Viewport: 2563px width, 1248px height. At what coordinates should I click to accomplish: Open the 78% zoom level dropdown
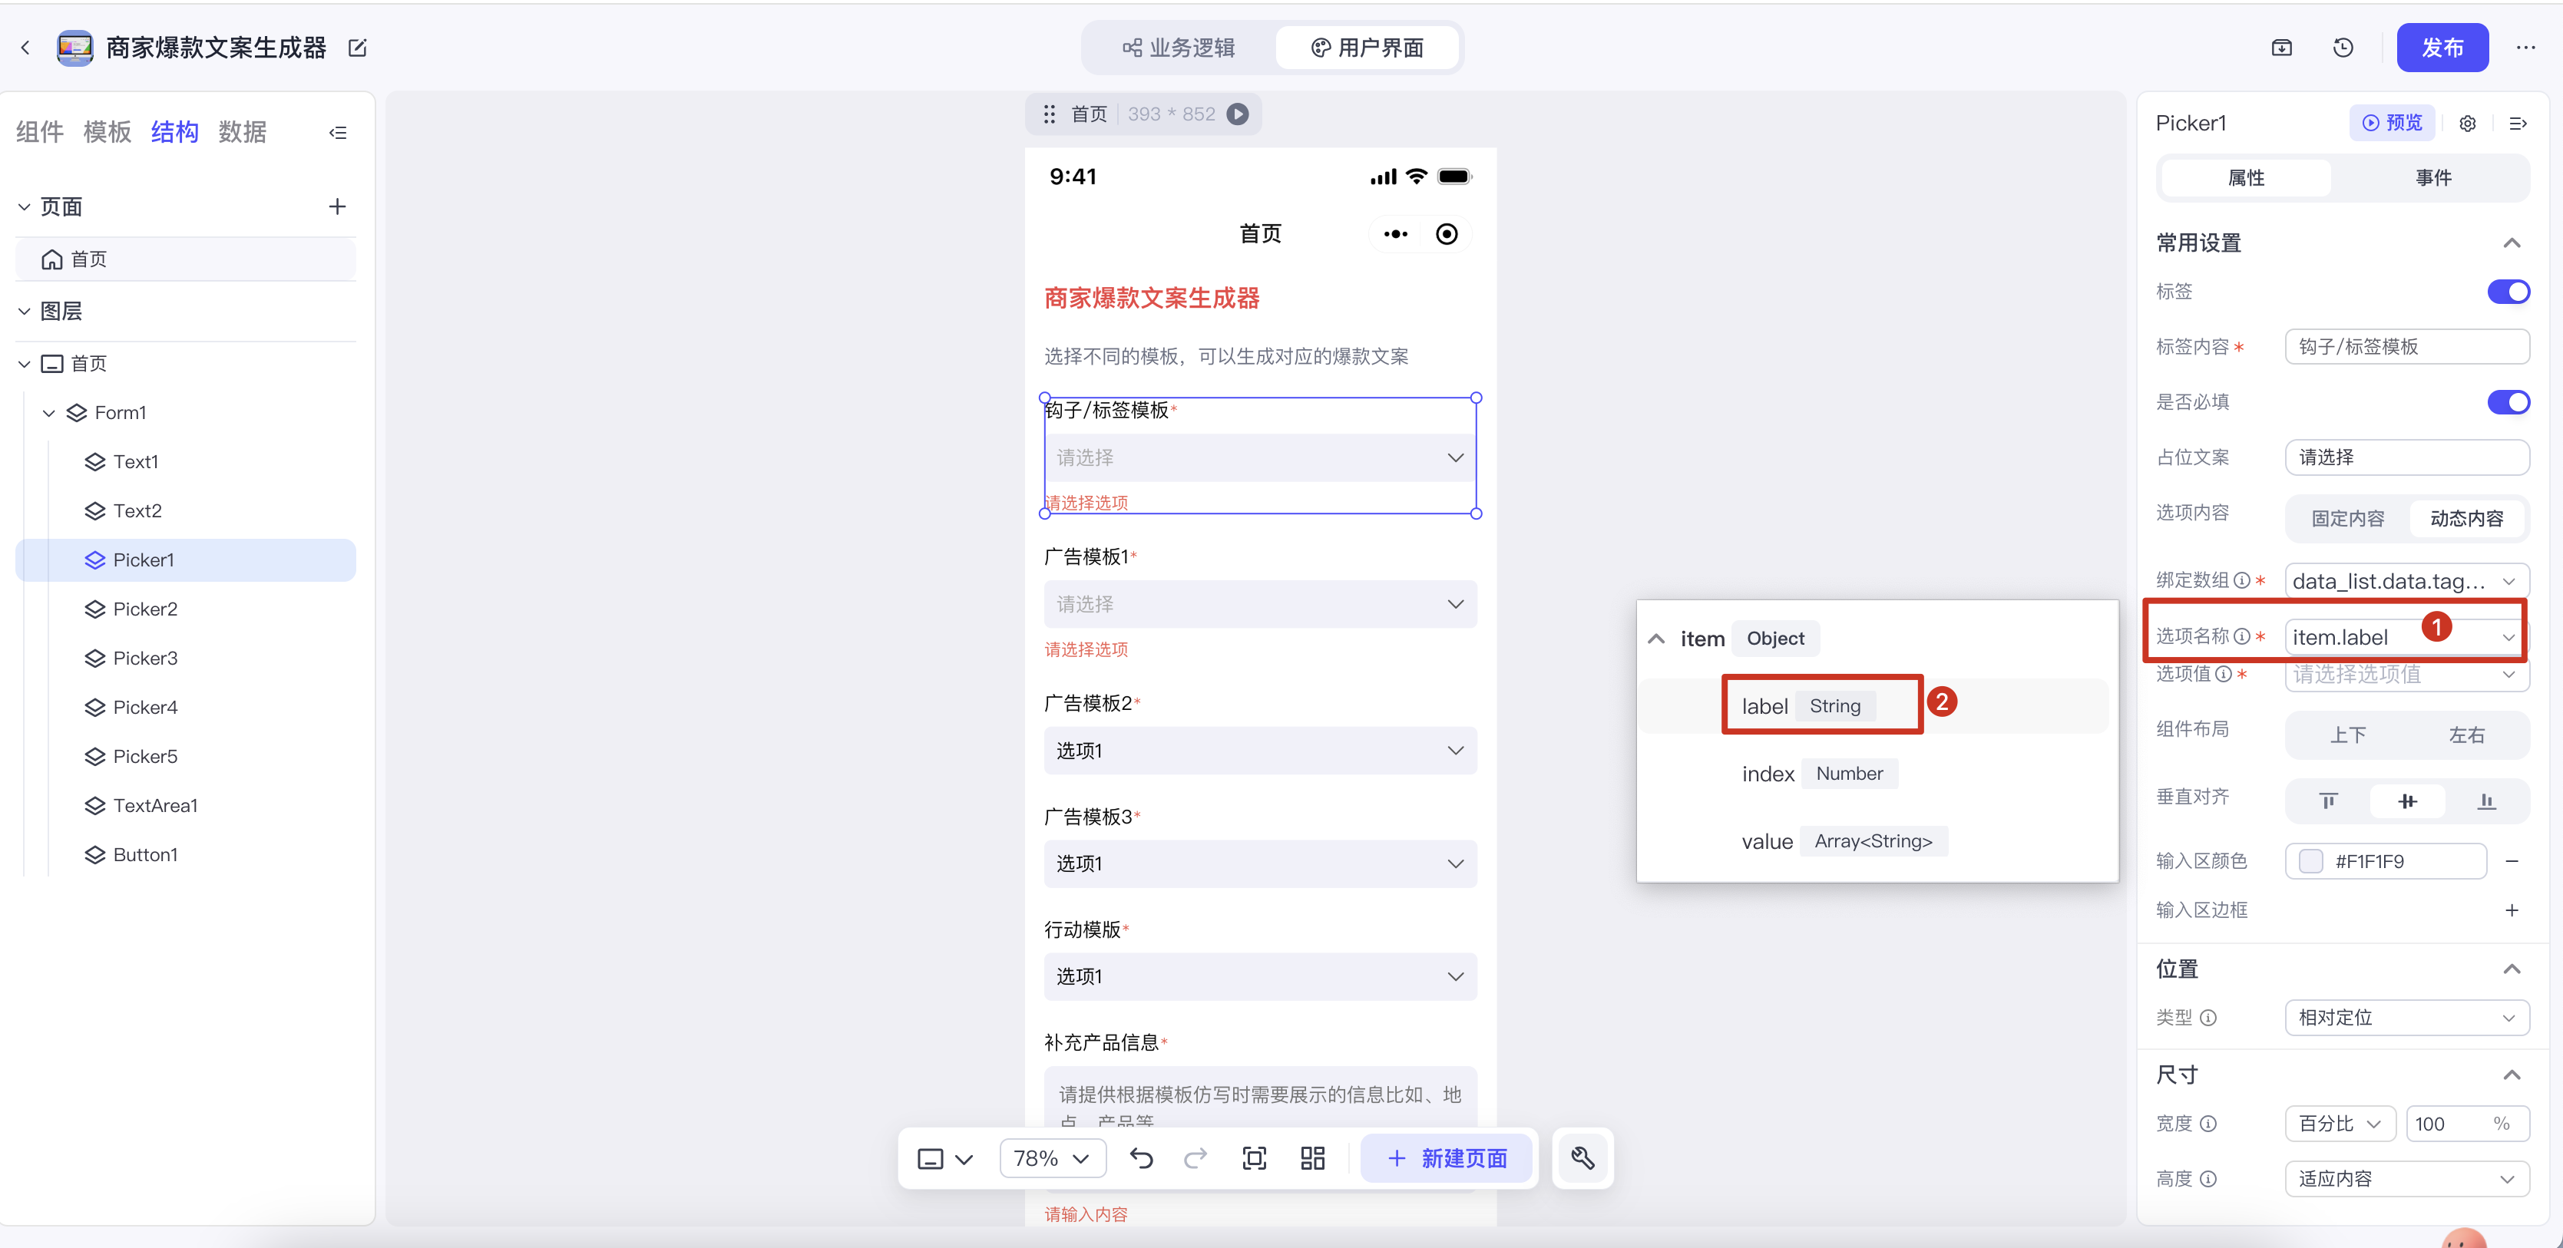(1052, 1157)
